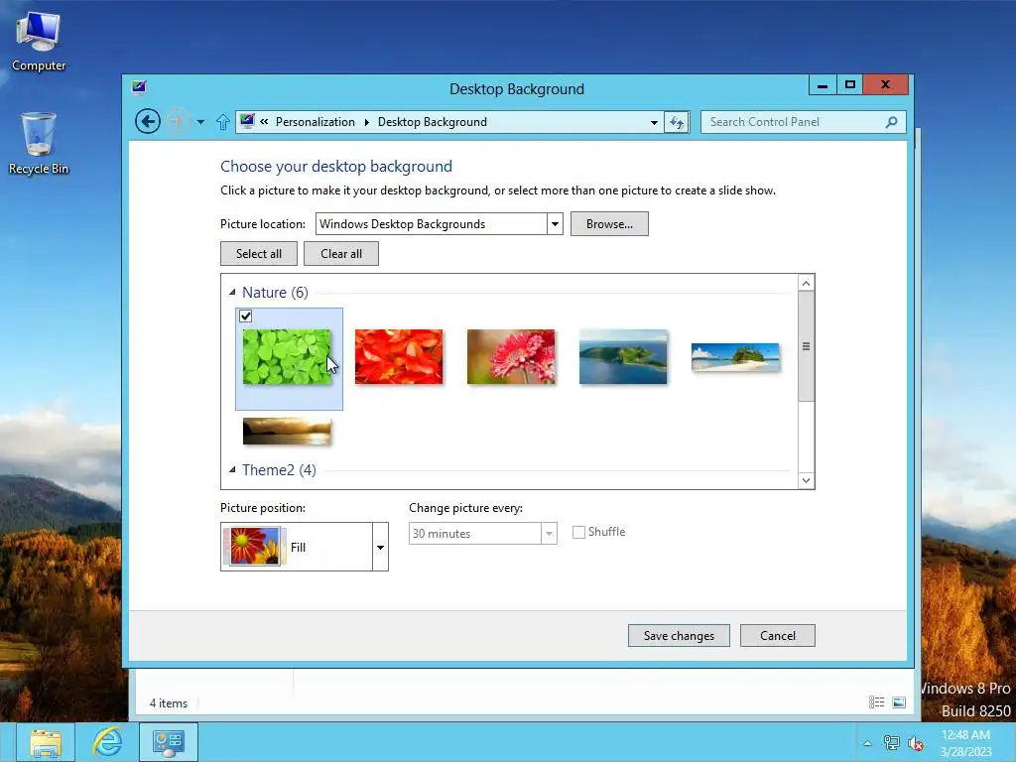This screenshot has width=1016, height=762.
Task: Cancel the desktop background changes
Action: 778,636
